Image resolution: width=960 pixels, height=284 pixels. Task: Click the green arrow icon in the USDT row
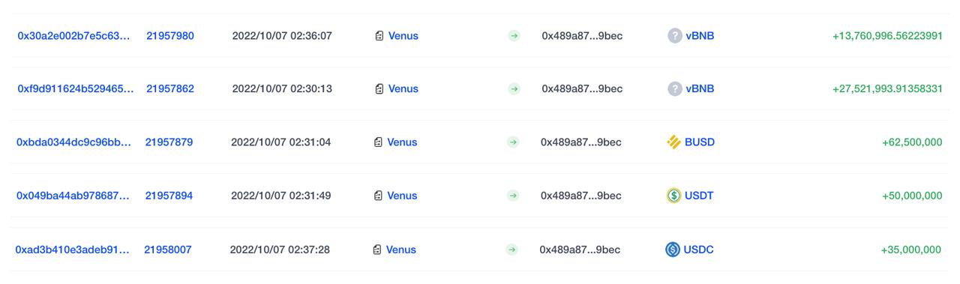pyautogui.click(x=513, y=196)
